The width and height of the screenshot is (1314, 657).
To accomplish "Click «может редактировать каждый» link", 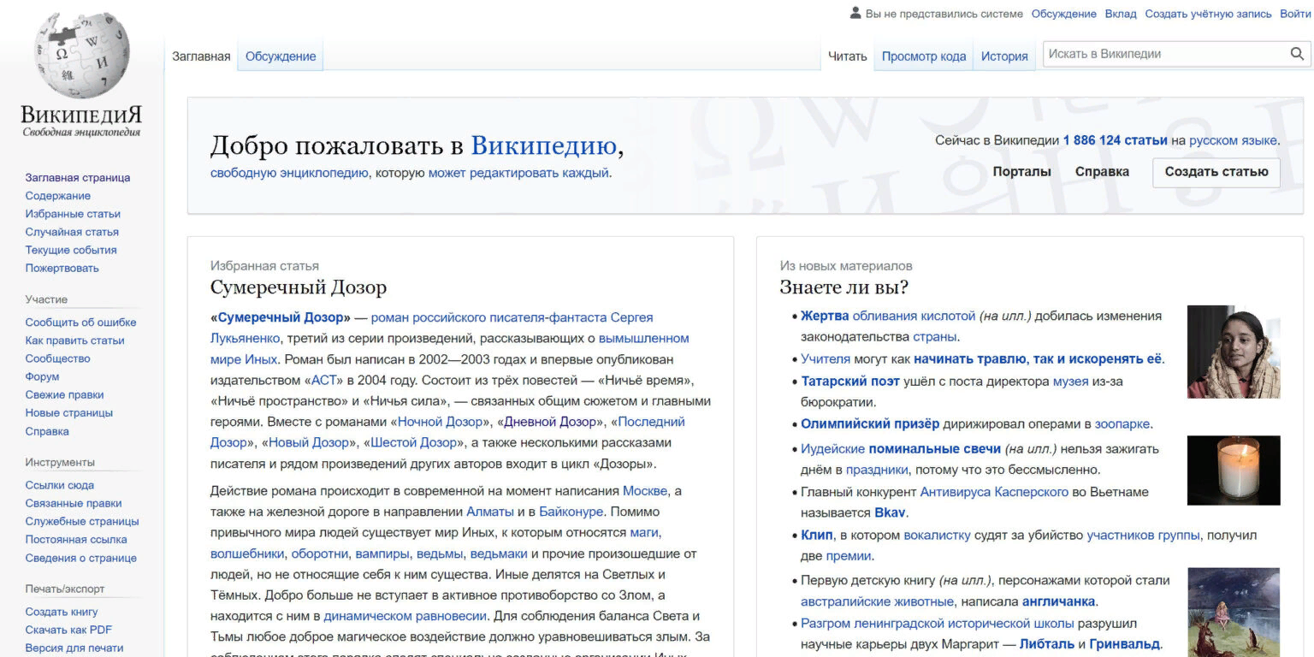I will (x=518, y=173).
